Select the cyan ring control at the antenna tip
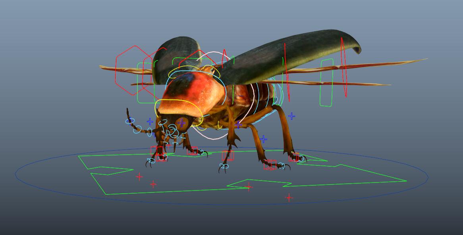 coord(130,121)
